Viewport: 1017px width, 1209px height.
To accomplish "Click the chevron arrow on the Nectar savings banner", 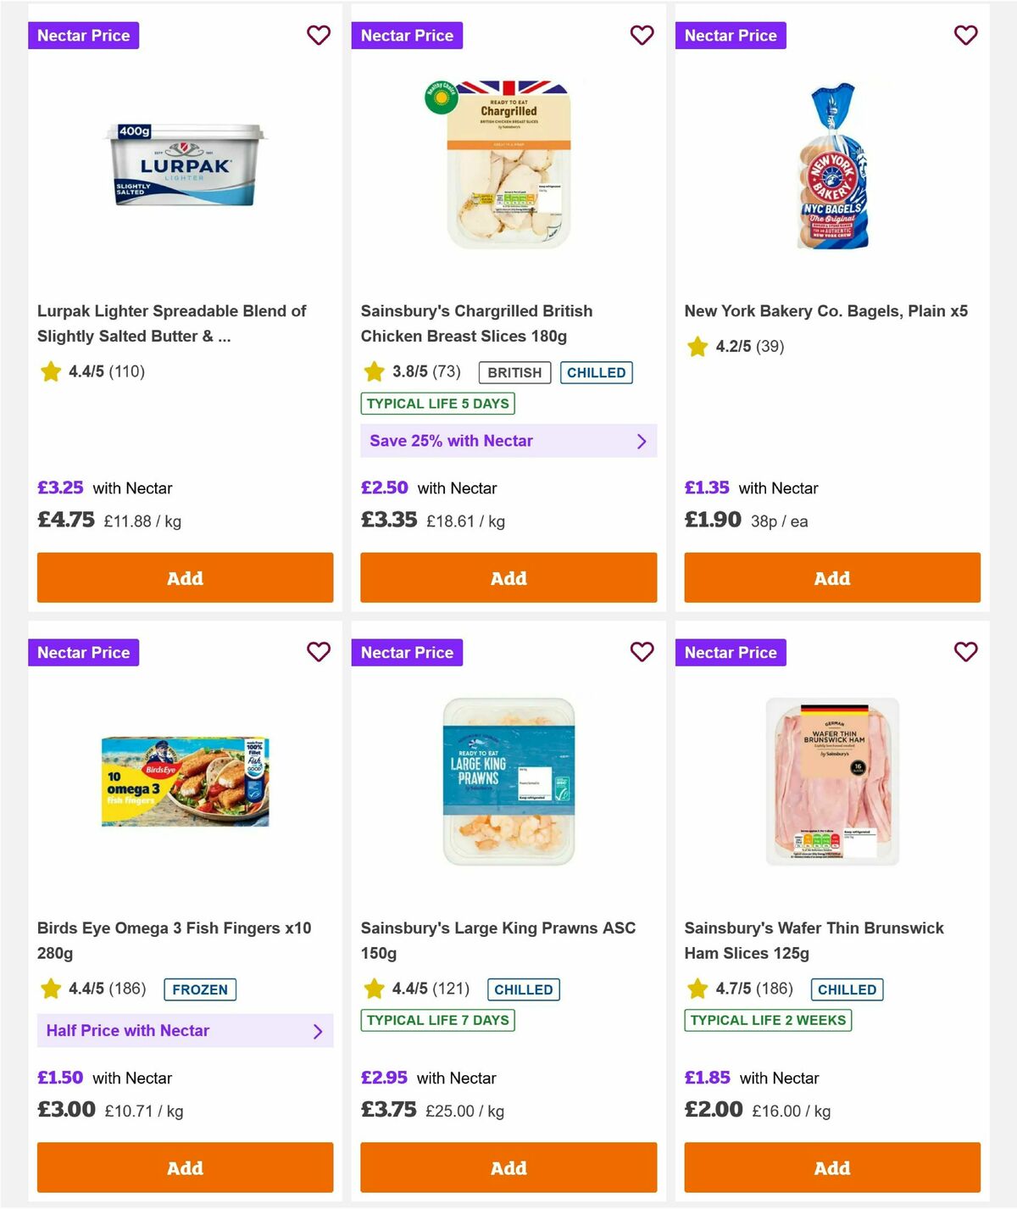I will (642, 441).
